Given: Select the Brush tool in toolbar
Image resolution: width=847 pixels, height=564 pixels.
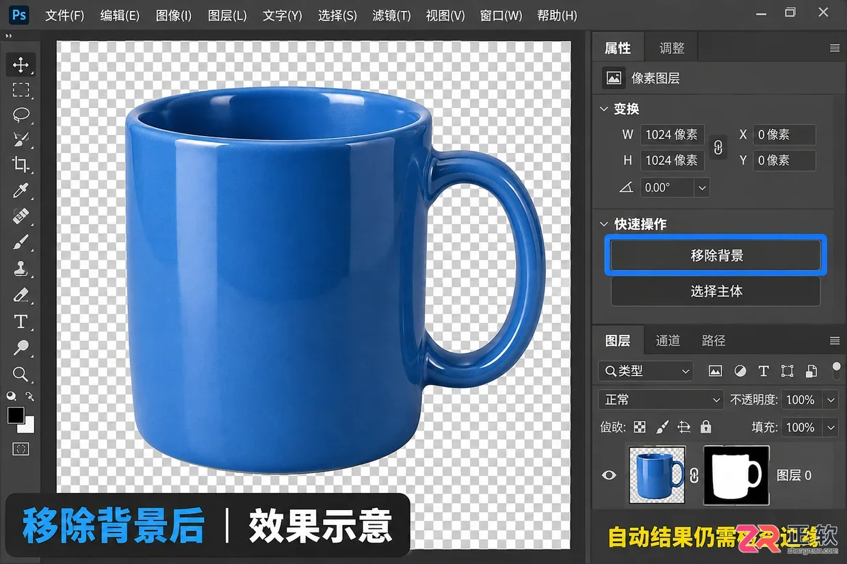Looking at the screenshot, I should click(21, 243).
